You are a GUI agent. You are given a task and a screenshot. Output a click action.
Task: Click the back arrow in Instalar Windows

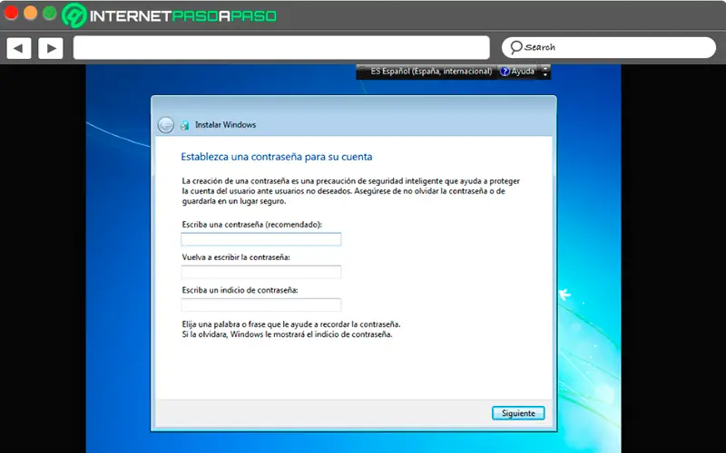[x=165, y=125]
